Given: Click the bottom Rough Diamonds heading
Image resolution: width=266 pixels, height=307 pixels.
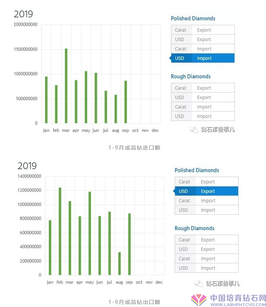Looking at the screenshot, I should 194,228.
